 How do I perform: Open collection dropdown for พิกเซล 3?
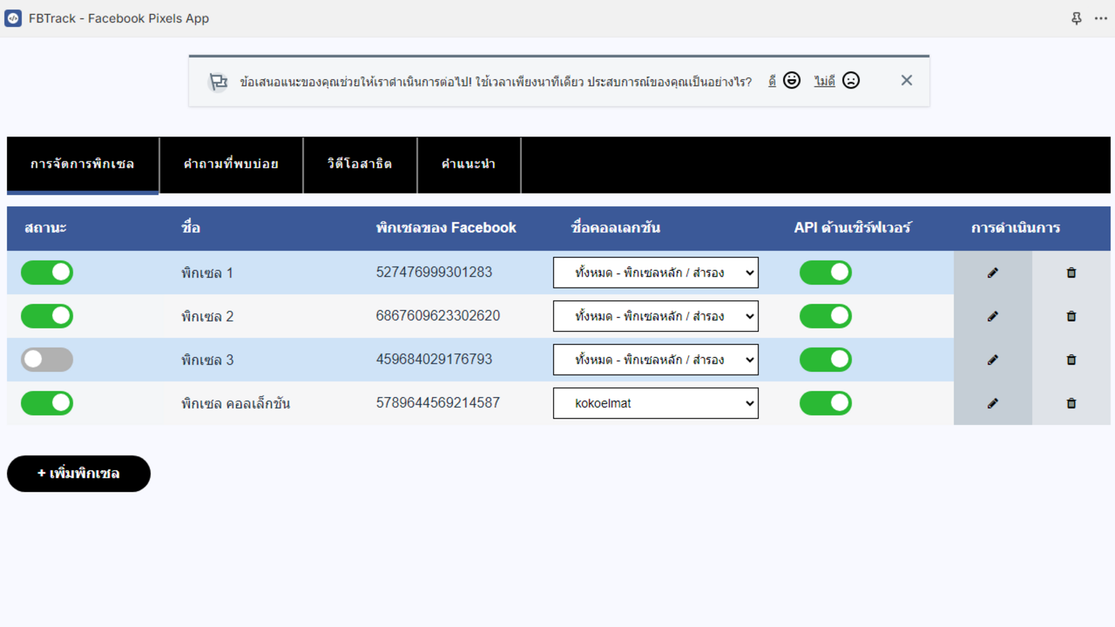656,359
